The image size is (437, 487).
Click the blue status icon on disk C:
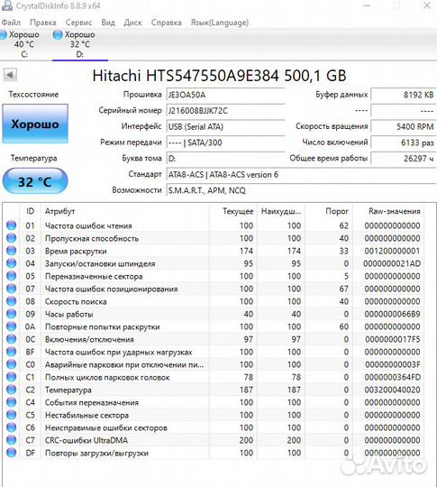[3, 35]
